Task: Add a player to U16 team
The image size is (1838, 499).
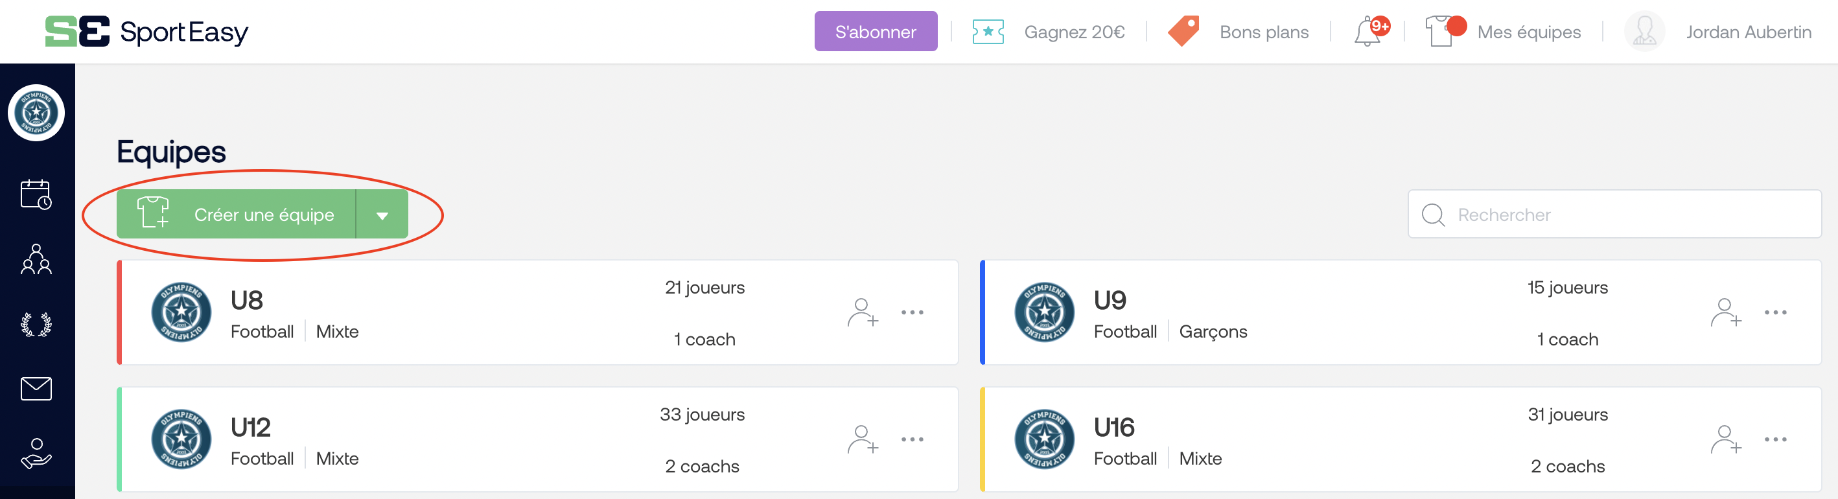Action: click(1726, 440)
